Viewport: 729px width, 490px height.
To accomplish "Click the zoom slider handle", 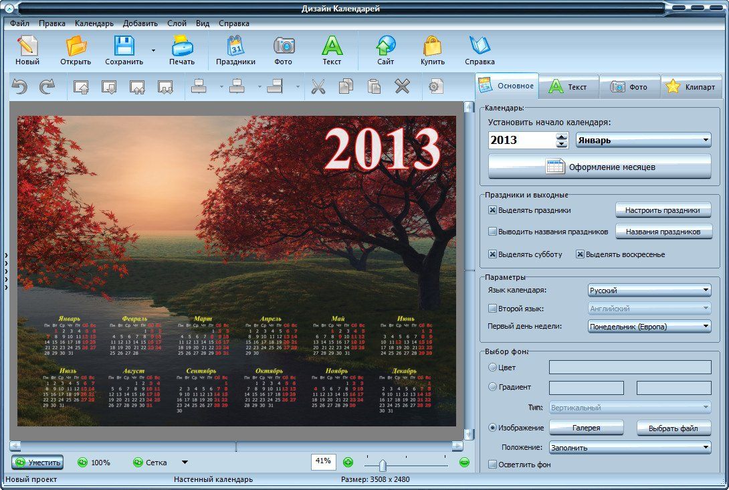I will 383,465.
